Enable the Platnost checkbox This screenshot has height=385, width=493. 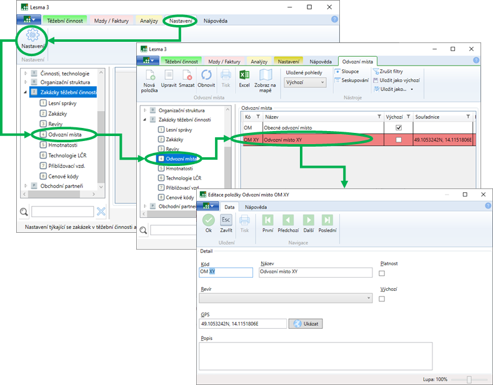pyautogui.click(x=382, y=273)
